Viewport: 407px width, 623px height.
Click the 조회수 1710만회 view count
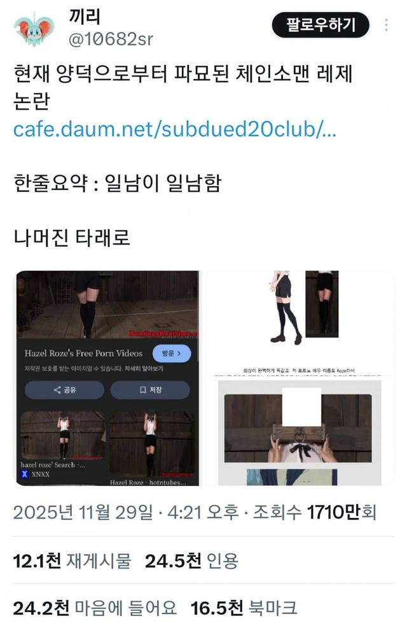(x=315, y=512)
